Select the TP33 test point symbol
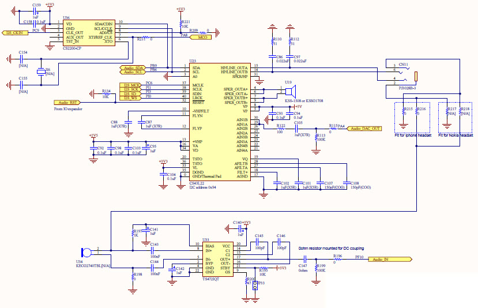The width and height of the screenshot is (478, 308). (255, 286)
